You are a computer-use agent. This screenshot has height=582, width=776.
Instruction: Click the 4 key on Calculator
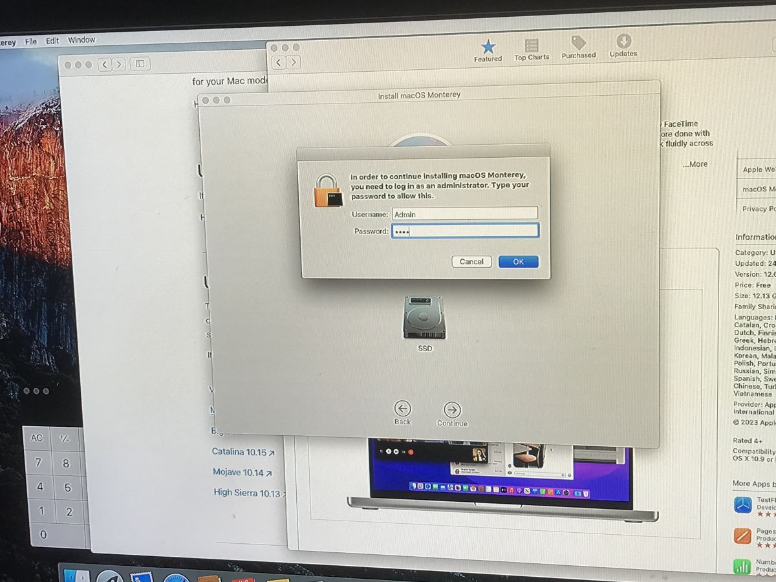coord(40,488)
